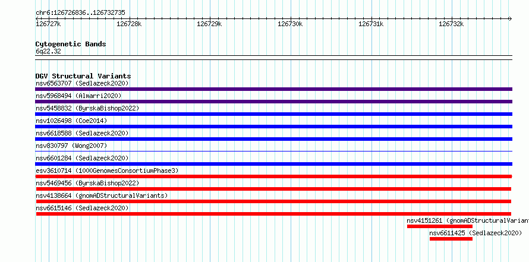
Task: Click the nsv1026498 (Coe2014) label
Action: pos(71,121)
